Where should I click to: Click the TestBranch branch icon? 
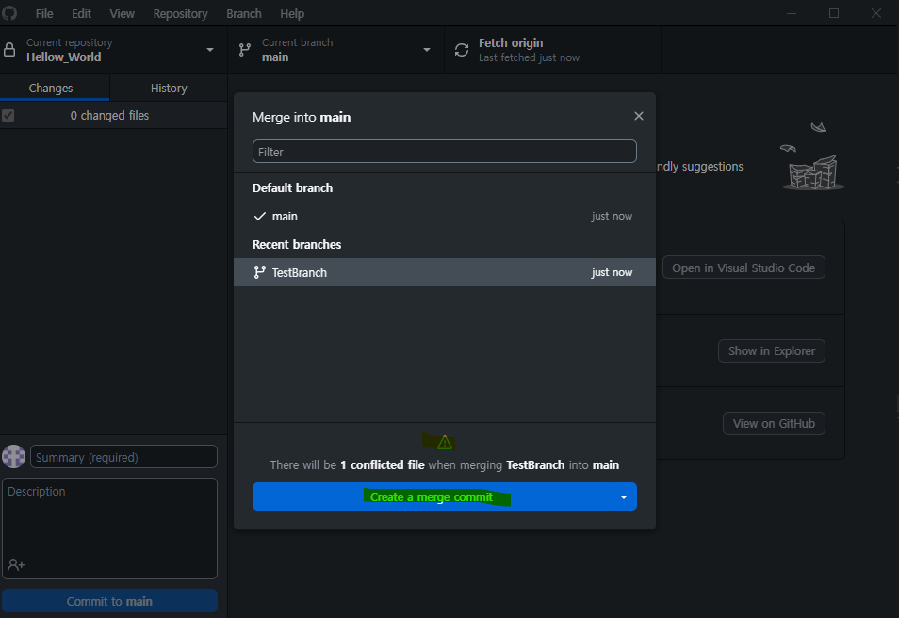coord(260,272)
